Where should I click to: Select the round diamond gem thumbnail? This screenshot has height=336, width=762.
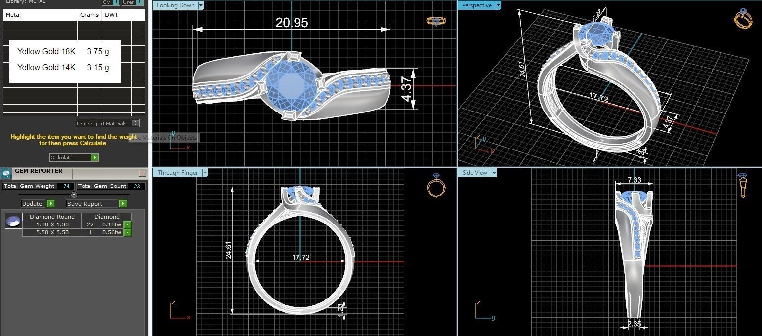coord(13,221)
